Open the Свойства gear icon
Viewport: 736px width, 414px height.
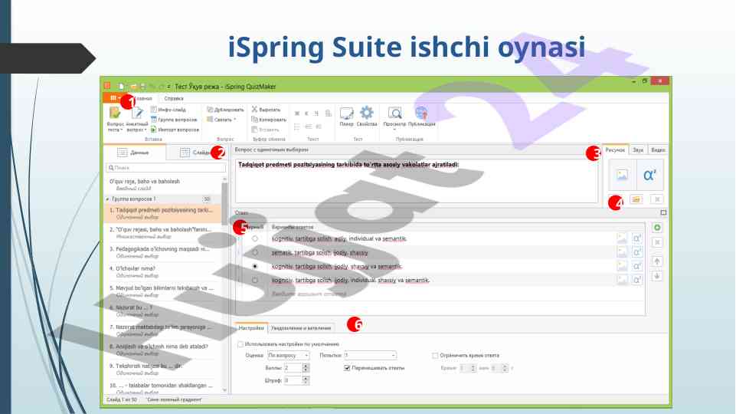point(367,113)
